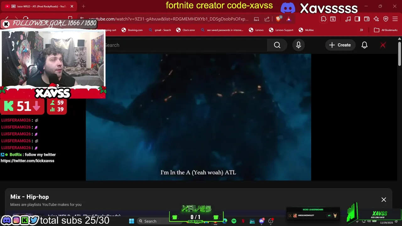Open the All Bookmarks folder
402x226 pixels.
(386, 30)
